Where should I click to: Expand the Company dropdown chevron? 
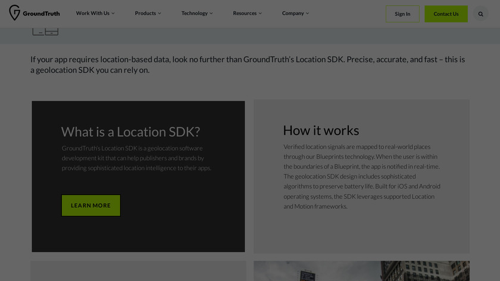click(307, 13)
